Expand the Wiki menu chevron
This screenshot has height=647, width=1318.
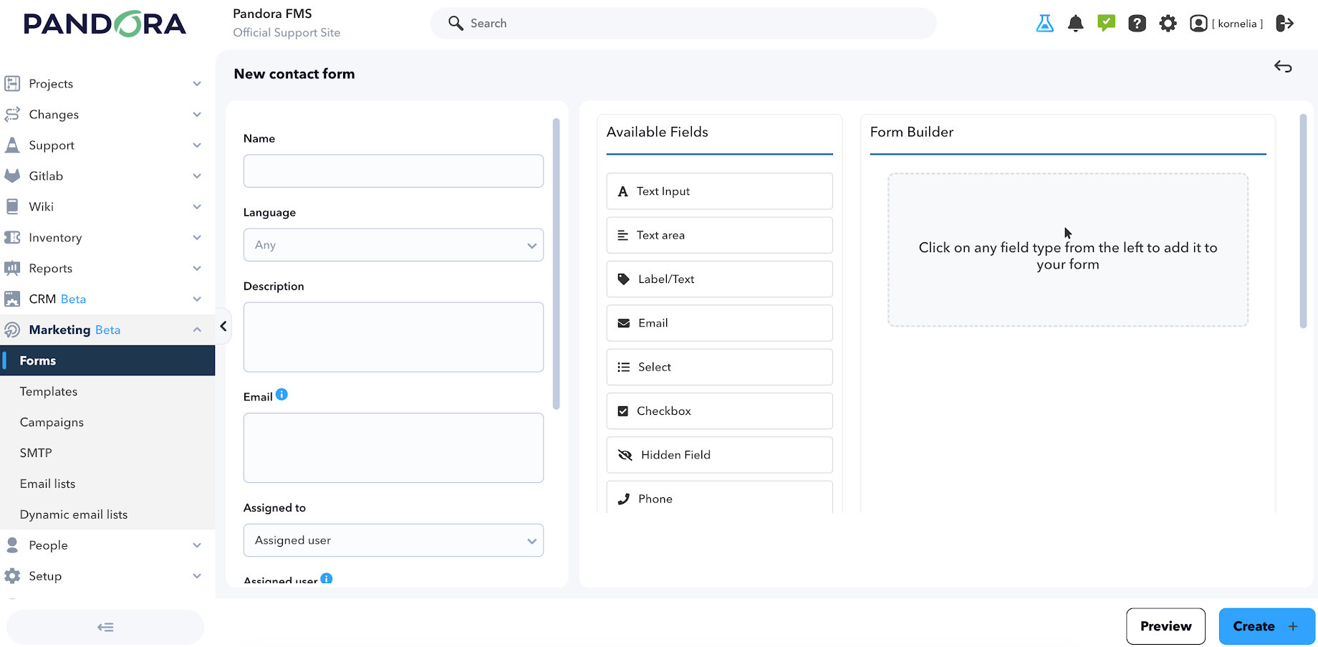(x=197, y=207)
